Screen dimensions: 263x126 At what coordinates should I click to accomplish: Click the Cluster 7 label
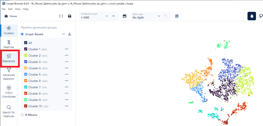(34, 87)
